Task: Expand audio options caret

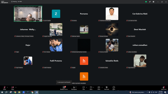Action: (x=7, y=87)
